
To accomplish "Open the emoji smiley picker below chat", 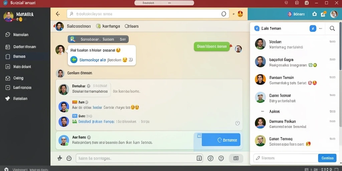I will click(x=221, y=158).
